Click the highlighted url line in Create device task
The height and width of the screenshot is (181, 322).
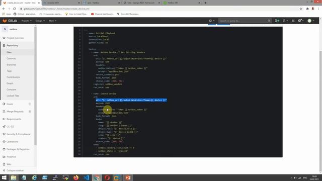131,100
